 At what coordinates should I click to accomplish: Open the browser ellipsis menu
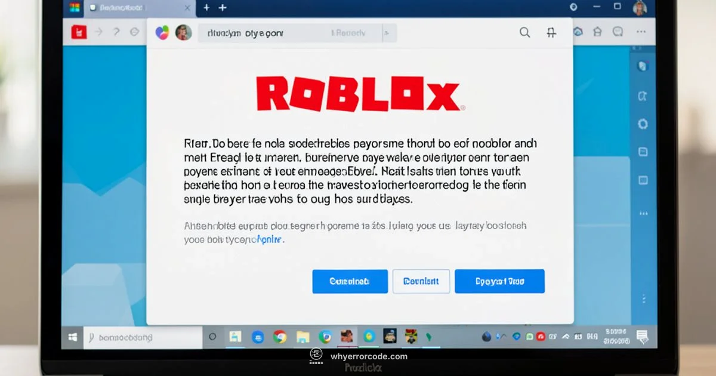point(641,32)
